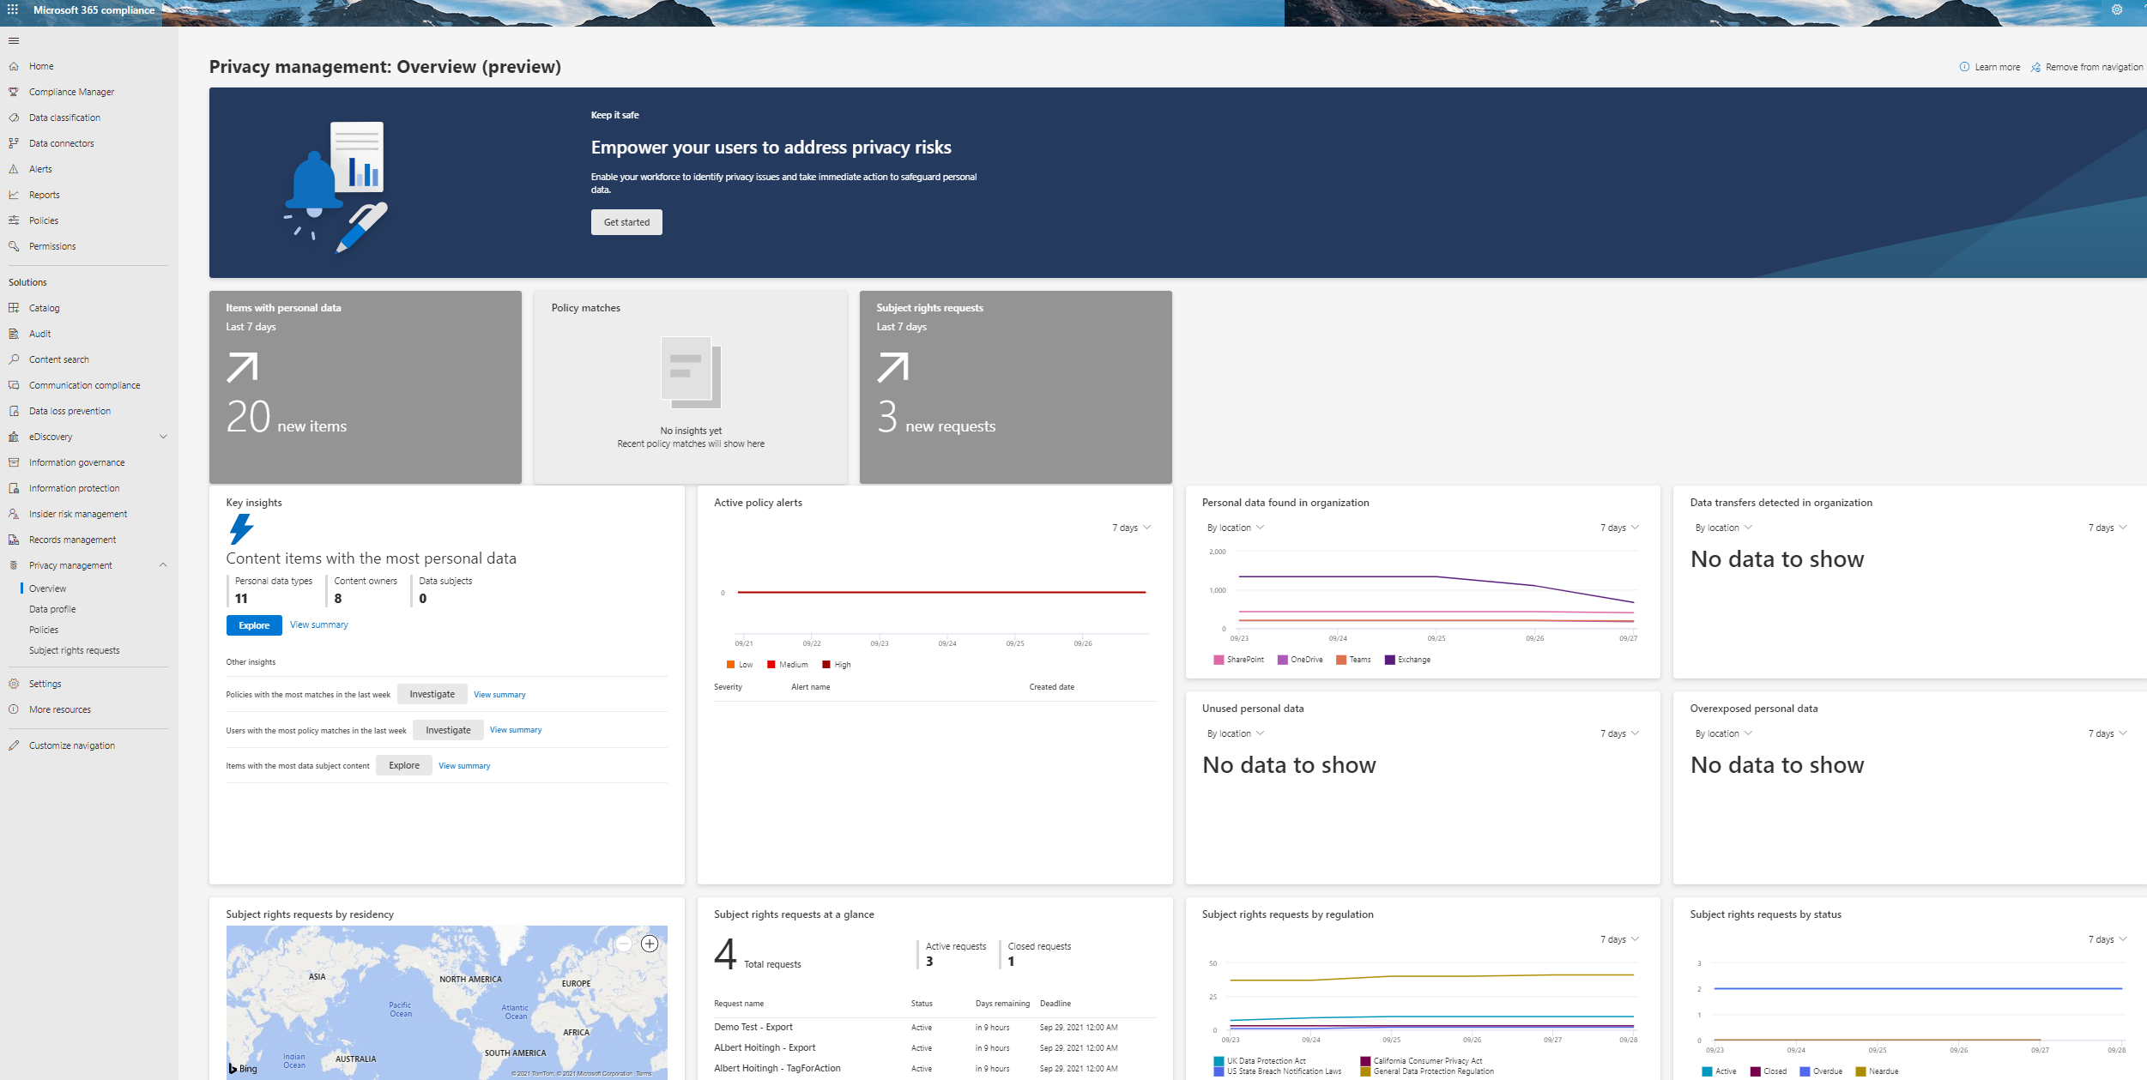The width and height of the screenshot is (2147, 1080).
Task: Click the Customize navigation pencil icon
Action: coord(14,745)
